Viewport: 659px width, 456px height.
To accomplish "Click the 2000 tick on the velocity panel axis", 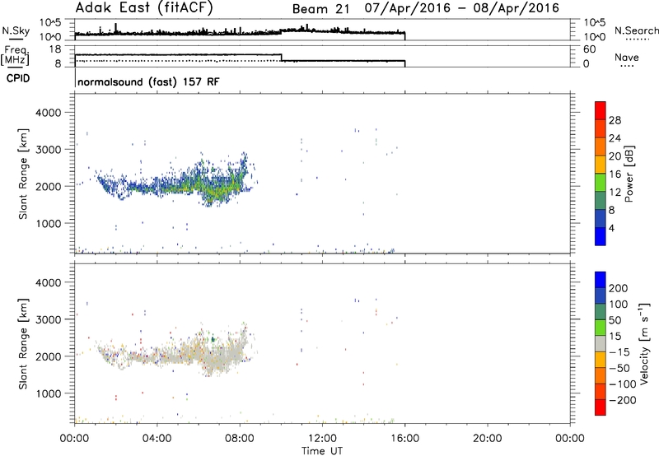I will (49, 356).
